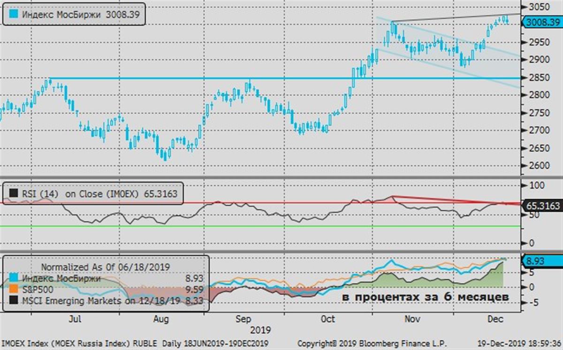
Task: Click the orange S&P500 legend swatch
Action: pos(14,289)
